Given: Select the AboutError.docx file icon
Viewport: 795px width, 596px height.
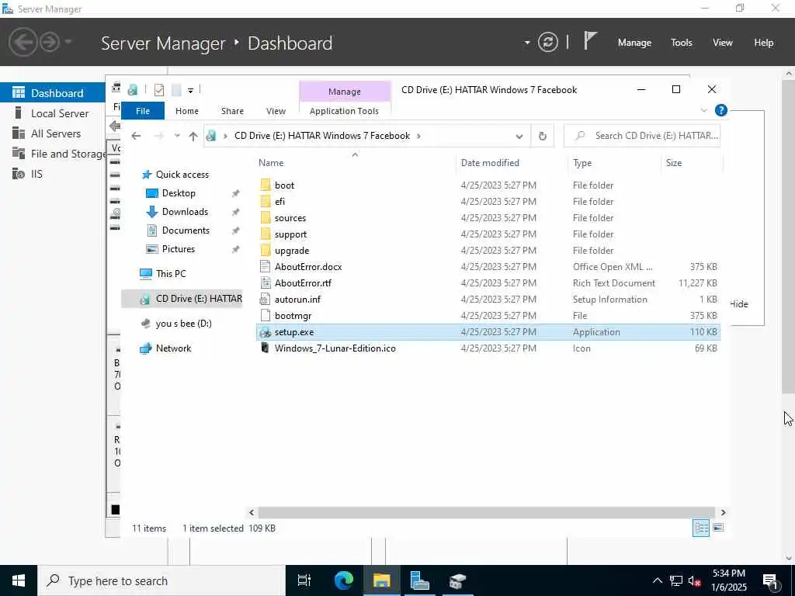Looking at the screenshot, I should point(266,267).
